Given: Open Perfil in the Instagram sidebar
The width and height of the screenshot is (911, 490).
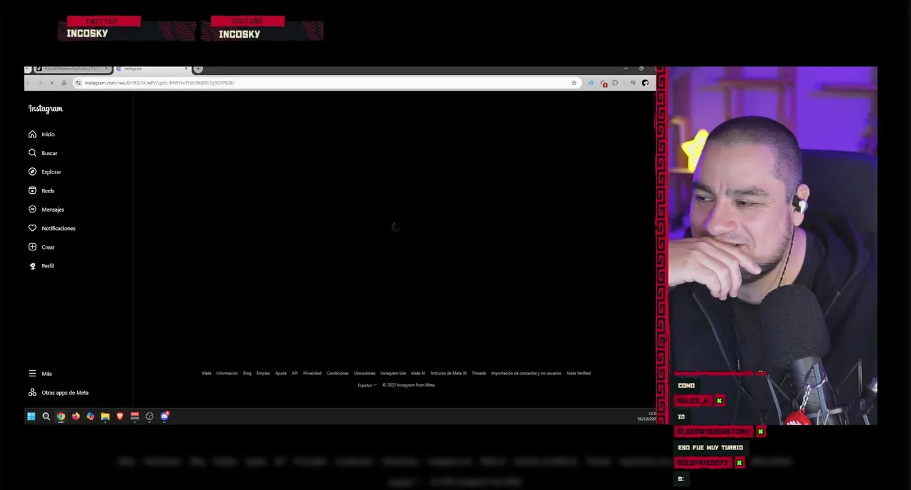Looking at the screenshot, I should [x=41, y=266].
